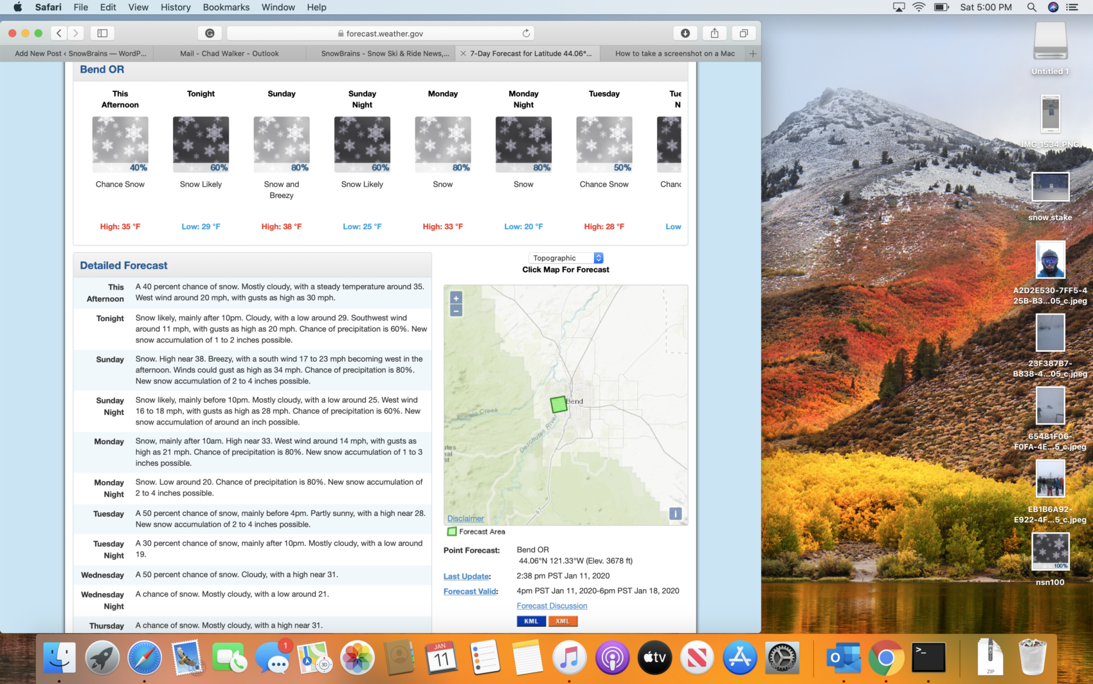Open the File menu
The width and height of the screenshot is (1093, 684).
pyautogui.click(x=81, y=7)
